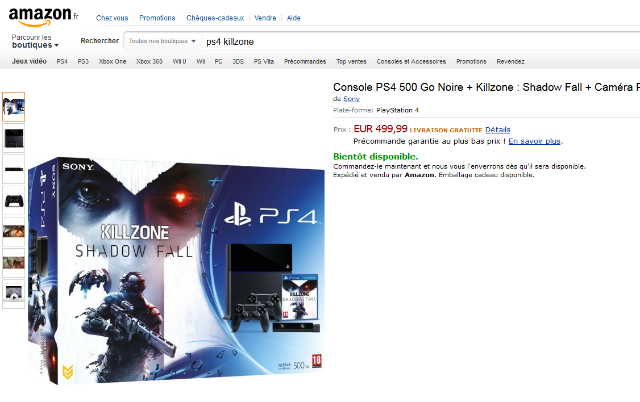Select the DualShock controller thumbnail
The image size is (640, 402).
[14, 200]
